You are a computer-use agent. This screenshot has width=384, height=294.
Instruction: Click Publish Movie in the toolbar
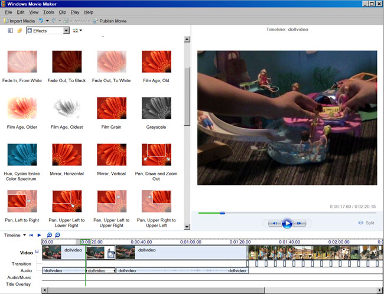click(x=110, y=21)
